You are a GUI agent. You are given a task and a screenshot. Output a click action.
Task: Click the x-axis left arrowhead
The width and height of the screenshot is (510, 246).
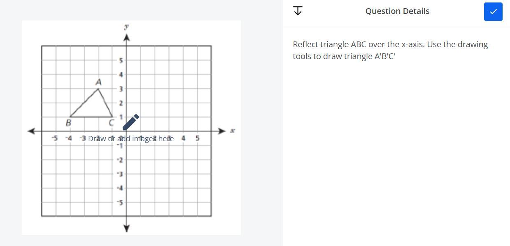tap(31, 131)
